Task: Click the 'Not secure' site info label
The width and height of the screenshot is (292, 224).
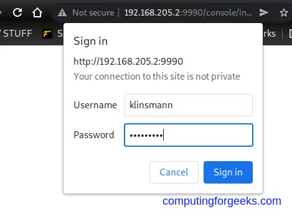Action: coord(93,12)
